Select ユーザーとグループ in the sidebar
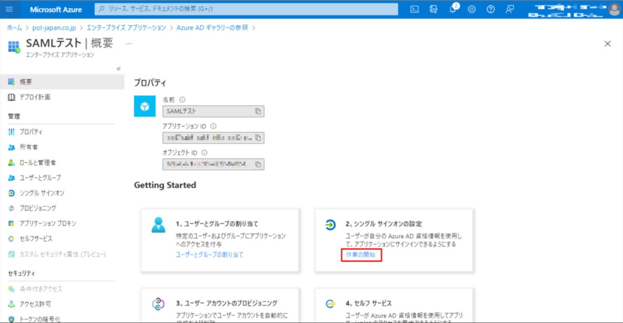The width and height of the screenshot is (623, 323). click(x=40, y=178)
